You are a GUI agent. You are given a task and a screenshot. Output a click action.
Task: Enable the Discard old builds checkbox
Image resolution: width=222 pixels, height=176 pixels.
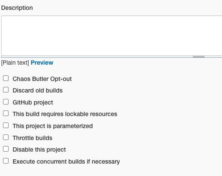click(6, 90)
